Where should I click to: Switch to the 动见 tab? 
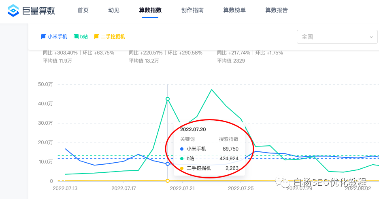pos(114,10)
